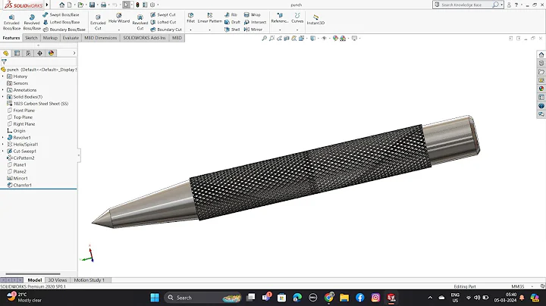546x306 pixels.
Task: Choose the Swept Cut tool
Action: pos(163,14)
